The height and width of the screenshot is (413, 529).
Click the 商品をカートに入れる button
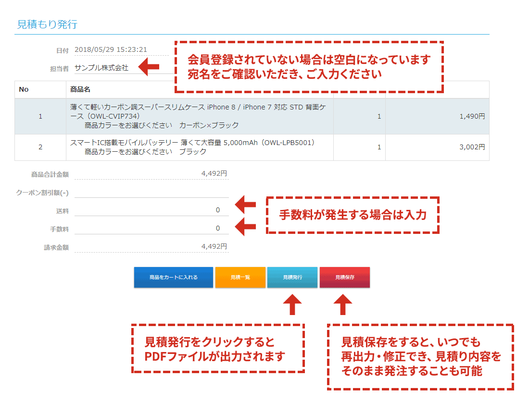pos(174,277)
